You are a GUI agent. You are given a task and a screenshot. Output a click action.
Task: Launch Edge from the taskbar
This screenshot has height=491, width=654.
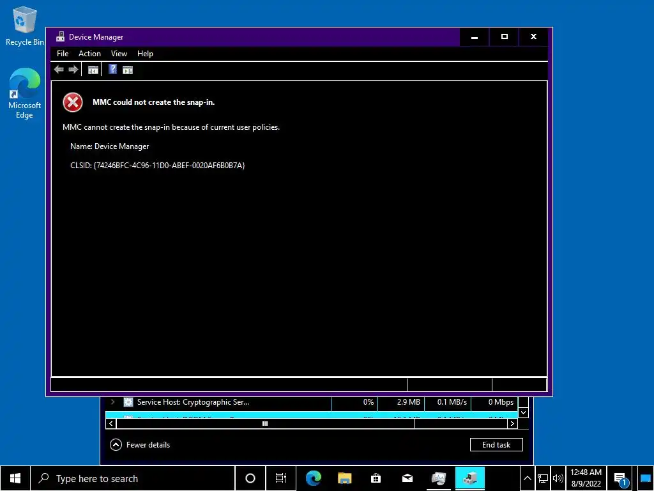(313, 478)
